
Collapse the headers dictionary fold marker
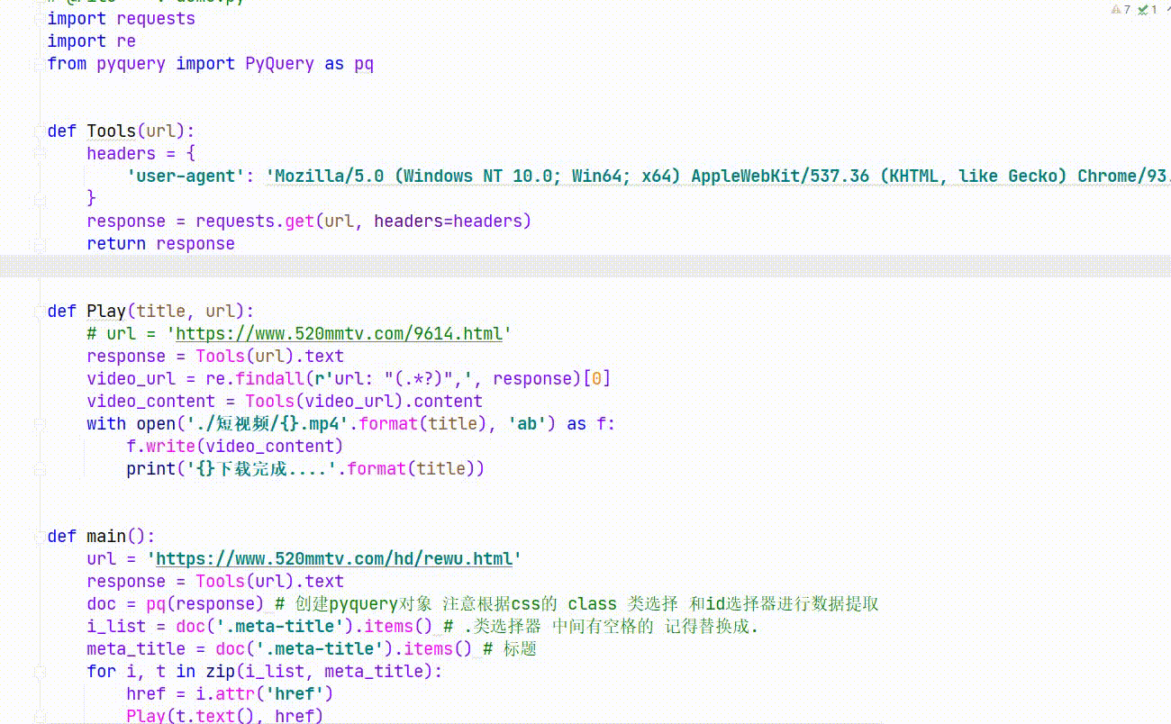tap(39, 154)
